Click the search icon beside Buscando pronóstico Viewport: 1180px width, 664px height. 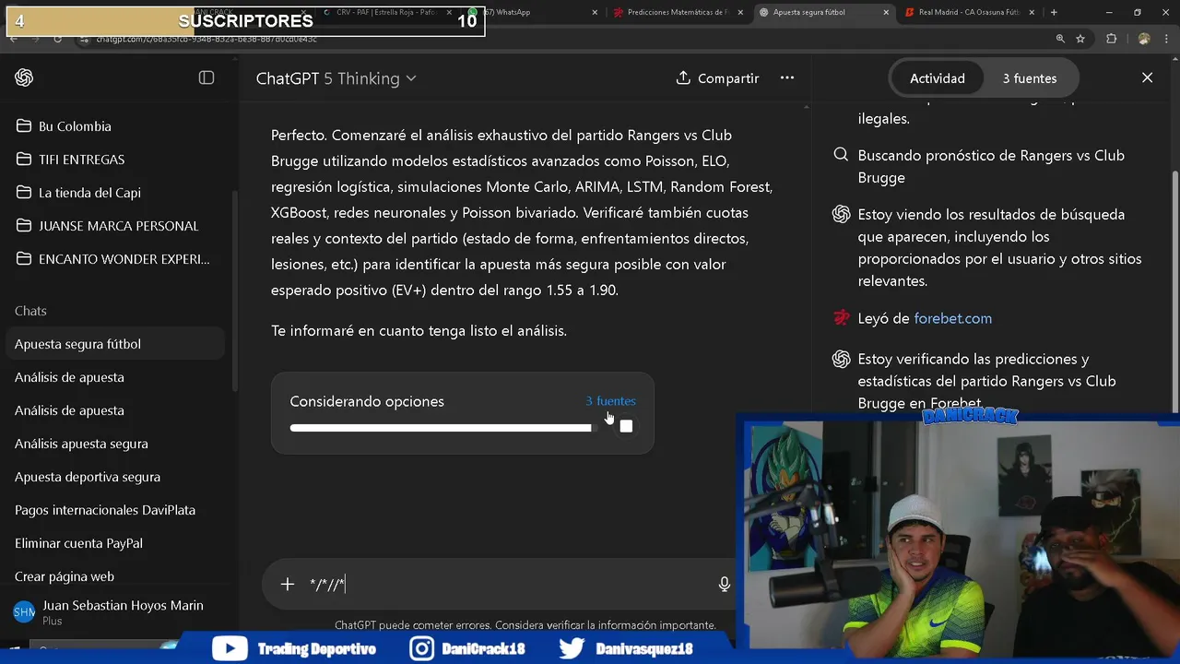click(841, 155)
